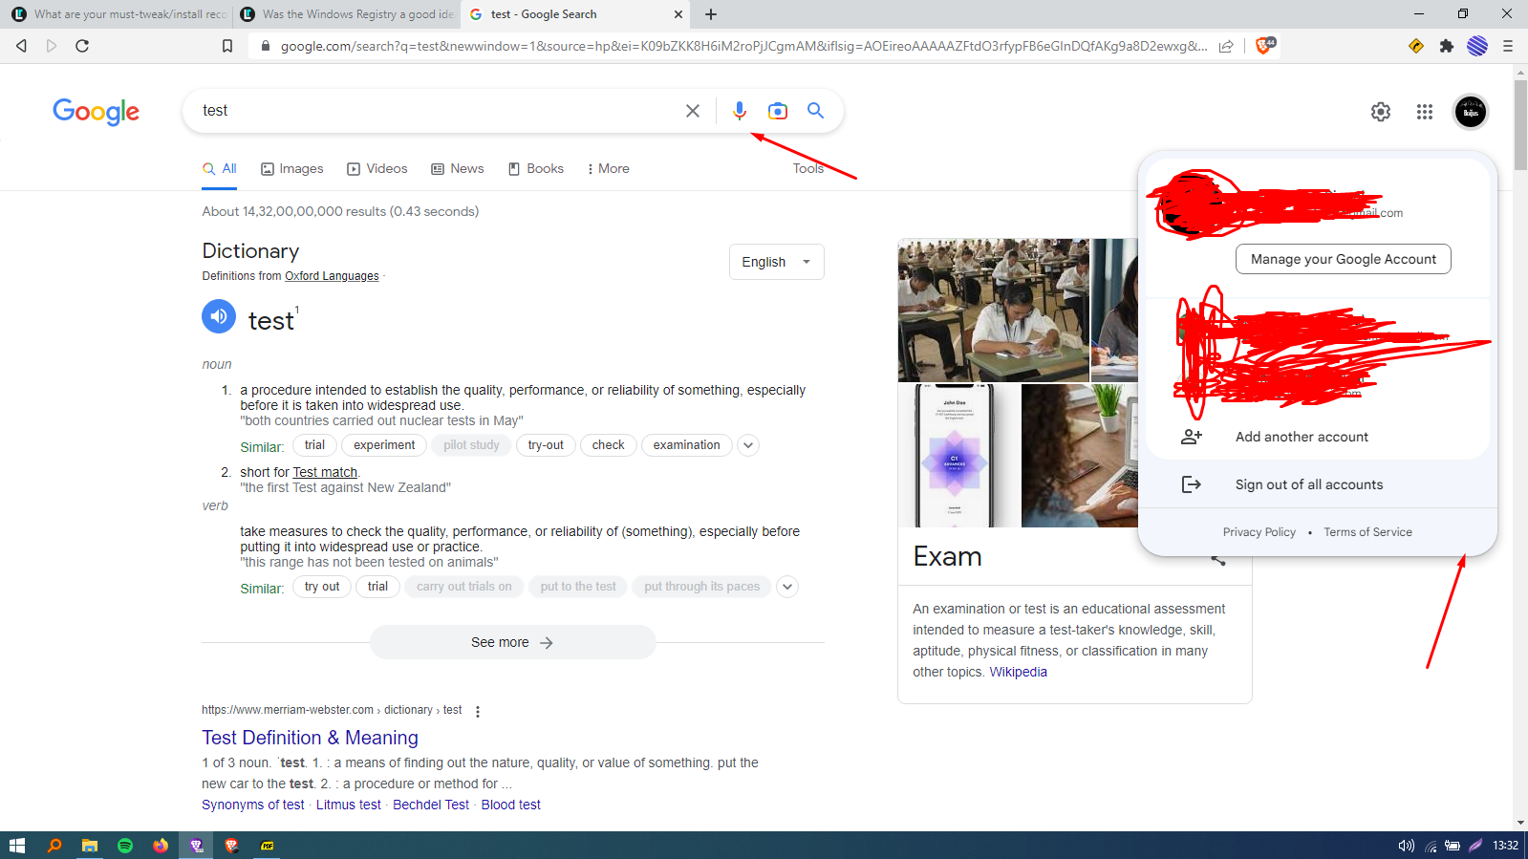Open Synonyms of test link
The image size is (1528, 859).
(253, 805)
